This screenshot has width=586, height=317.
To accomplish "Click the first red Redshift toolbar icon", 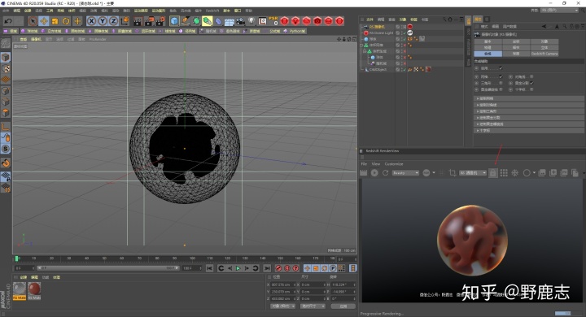I will coord(284,21).
